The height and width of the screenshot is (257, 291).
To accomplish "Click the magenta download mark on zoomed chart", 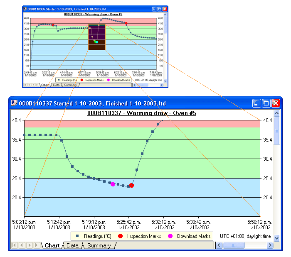I will coord(113,184).
